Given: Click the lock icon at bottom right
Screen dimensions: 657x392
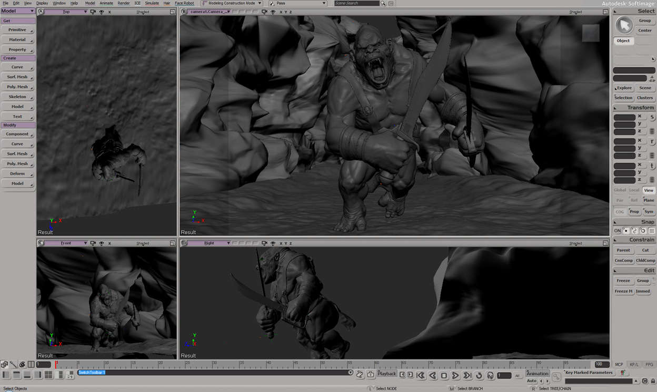Looking at the screenshot, I should (x=652, y=381).
